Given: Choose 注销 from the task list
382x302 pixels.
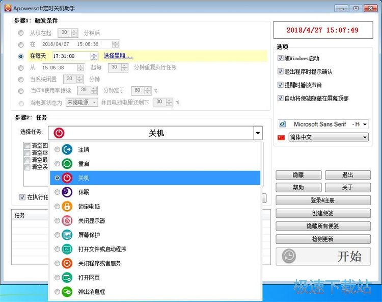Looking at the screenshot, I should (155, 149).
